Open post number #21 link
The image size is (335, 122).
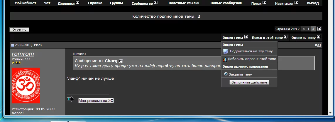319,45
